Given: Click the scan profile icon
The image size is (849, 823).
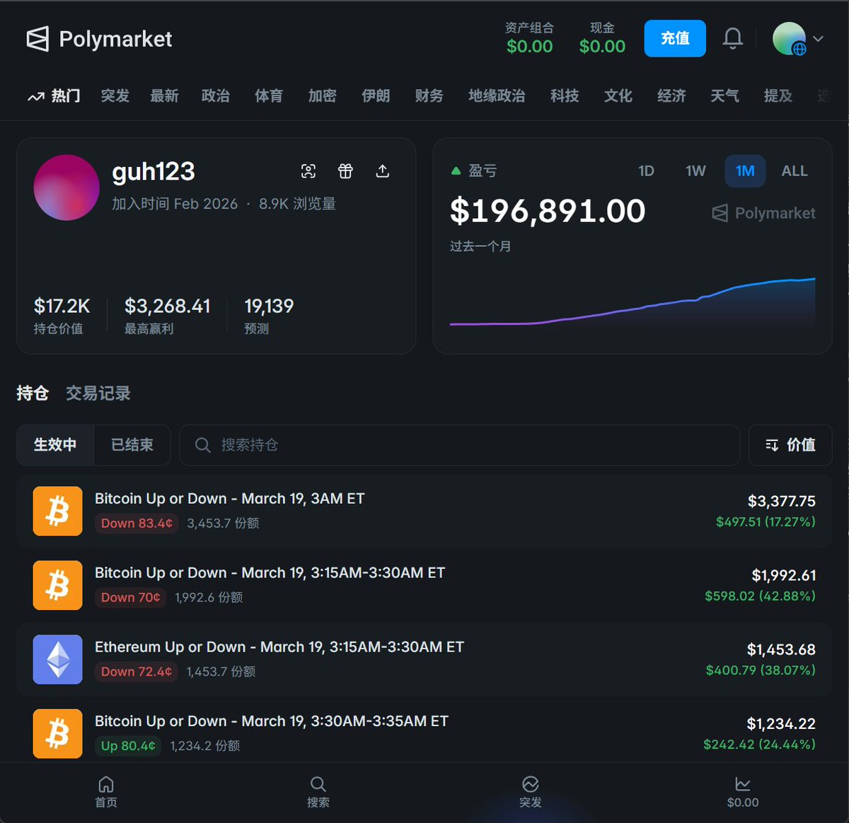Looking at the screenshot, I should pos(308,171).
